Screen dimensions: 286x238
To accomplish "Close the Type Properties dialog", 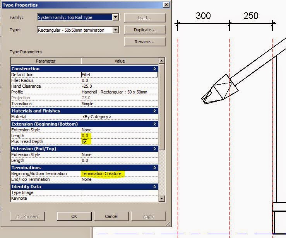I will [166, 5].
